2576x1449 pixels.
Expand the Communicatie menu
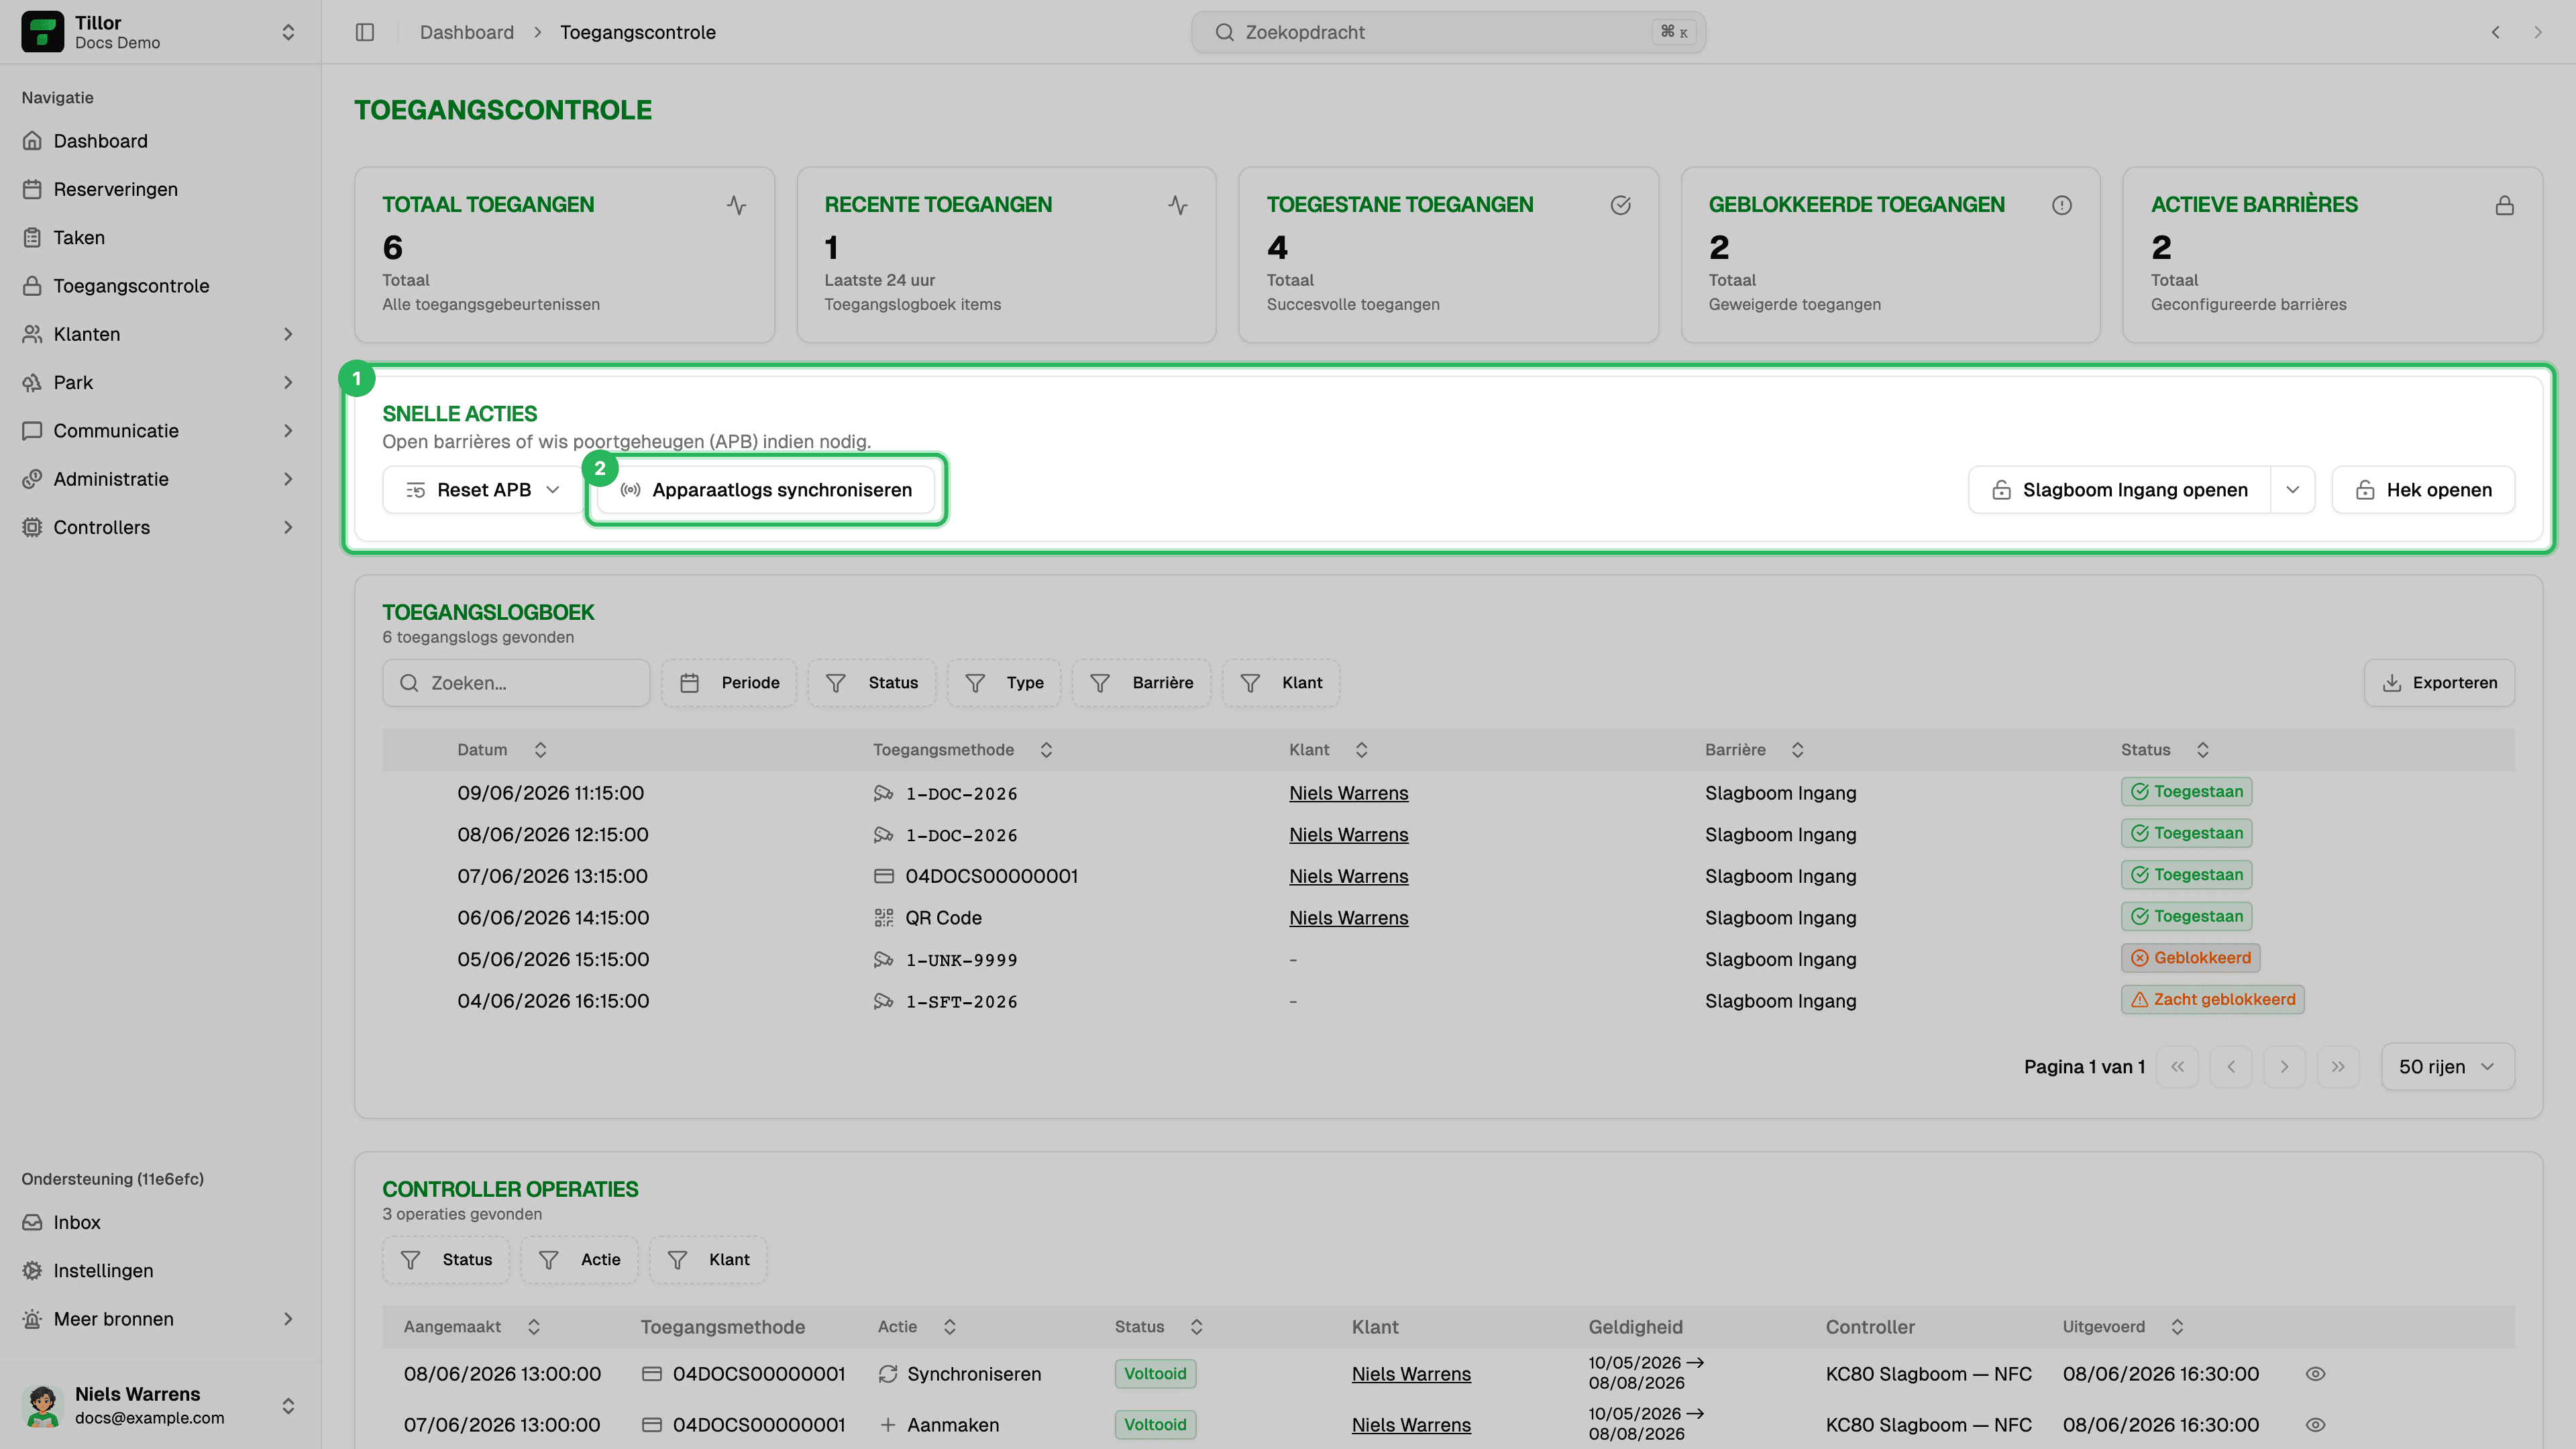[160, 431]
